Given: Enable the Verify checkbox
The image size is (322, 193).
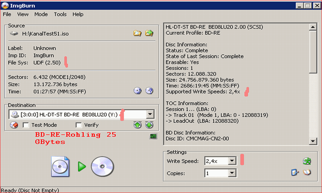Looking at the screenshot, I should click(x=78, y=125).
